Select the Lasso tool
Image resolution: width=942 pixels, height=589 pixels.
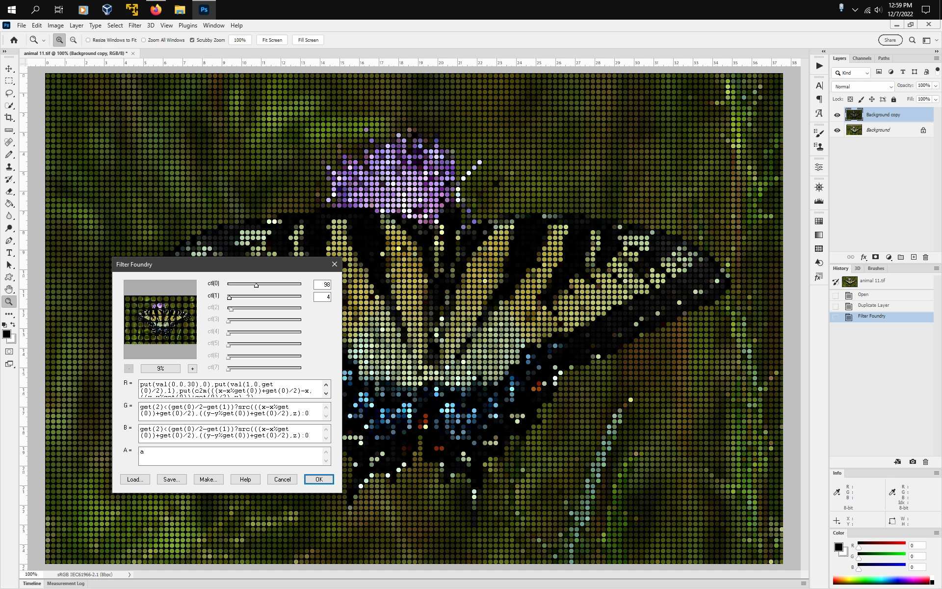[x=9, y=93]
